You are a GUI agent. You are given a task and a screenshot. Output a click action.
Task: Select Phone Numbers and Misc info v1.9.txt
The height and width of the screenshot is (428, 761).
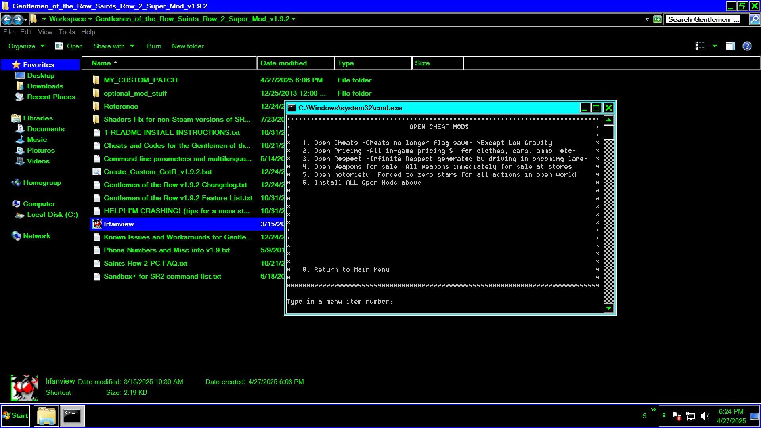tap(166, 250)
